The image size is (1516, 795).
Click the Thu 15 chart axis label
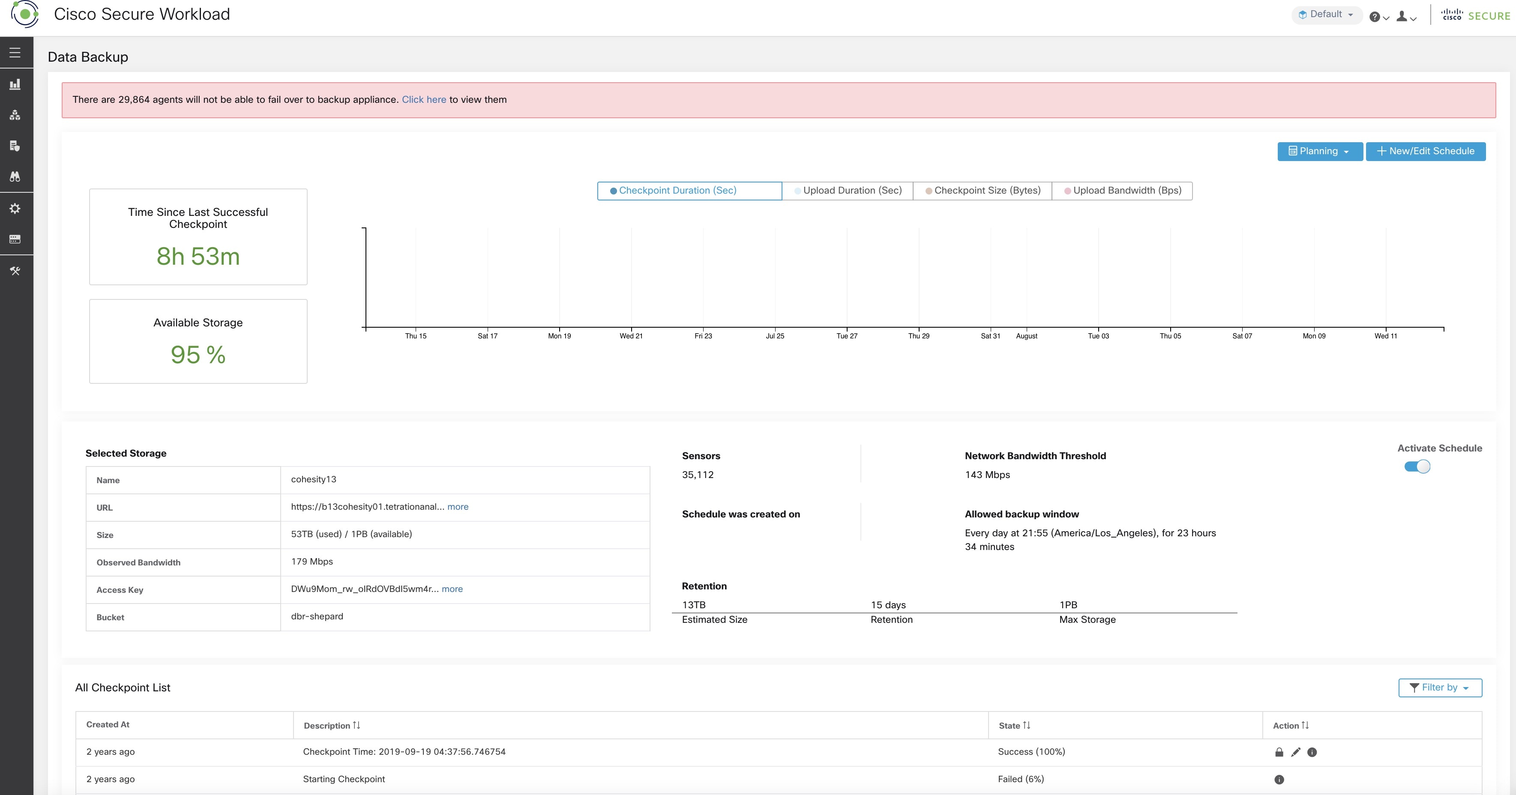[416, 336]
